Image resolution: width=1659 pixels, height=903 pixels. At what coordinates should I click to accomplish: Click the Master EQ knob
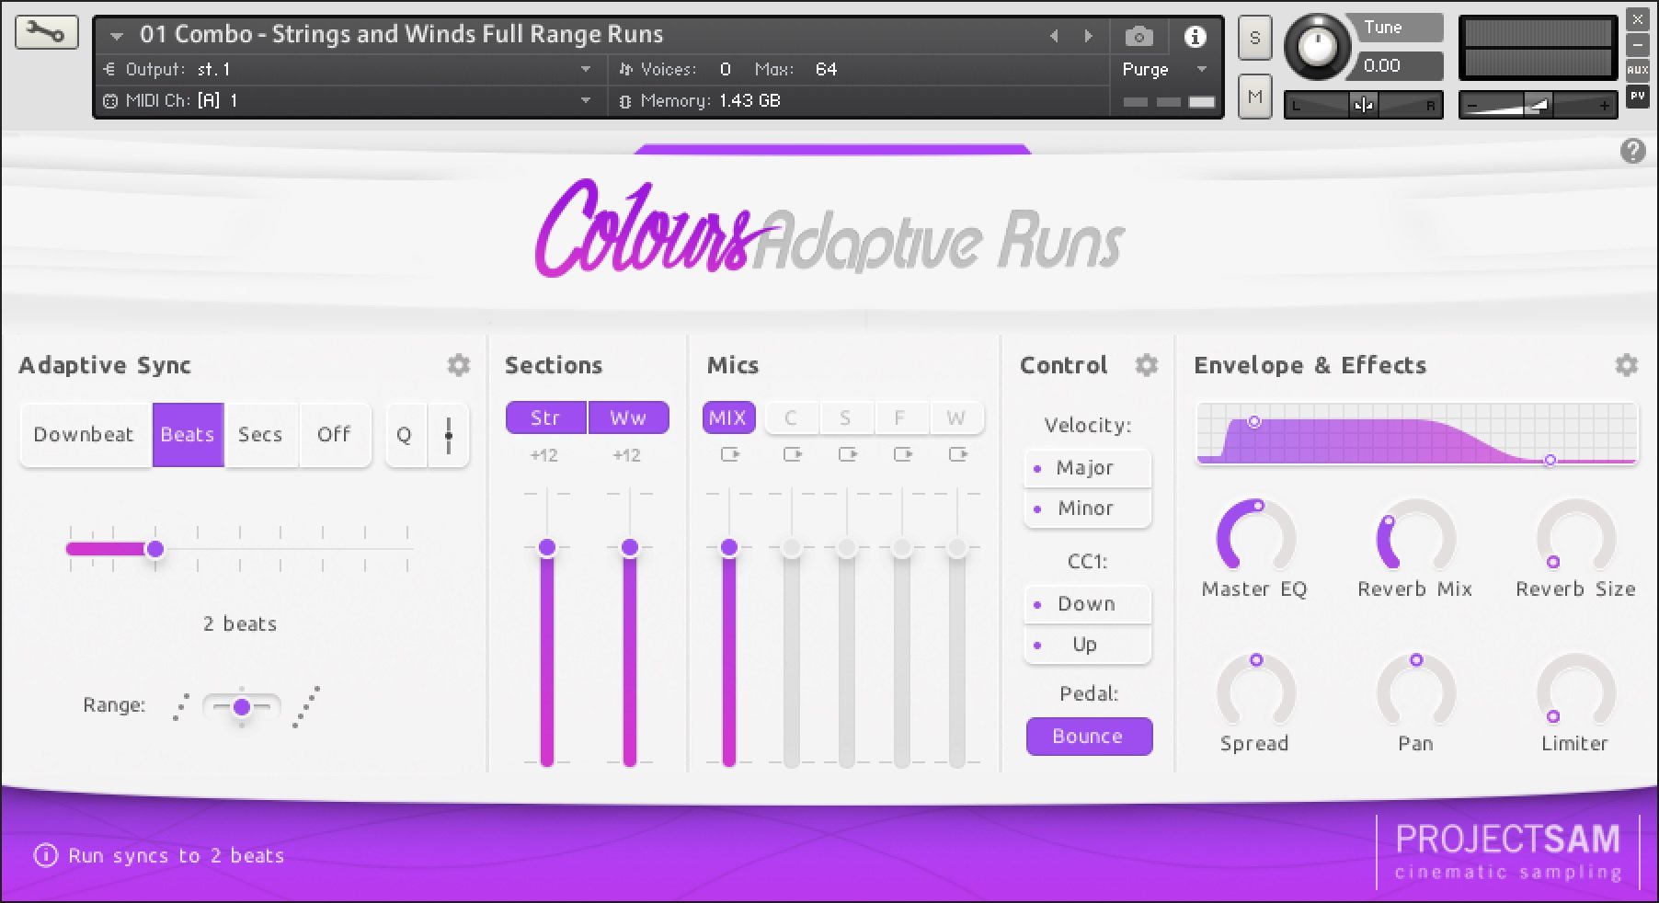(x=1255, y=536)
